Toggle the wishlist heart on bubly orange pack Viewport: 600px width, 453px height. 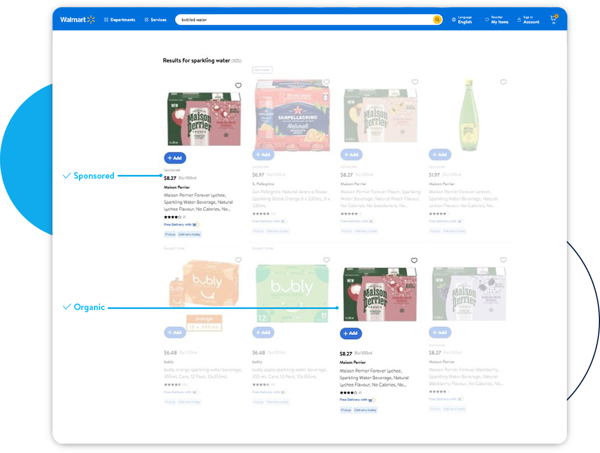tap(238, 259)
